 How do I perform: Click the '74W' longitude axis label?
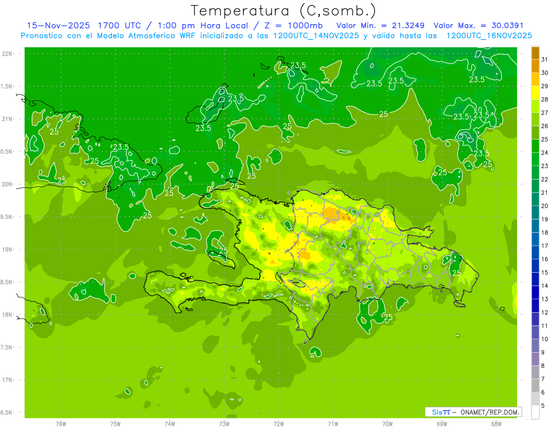pyautogui.click(x=170, y=424)
